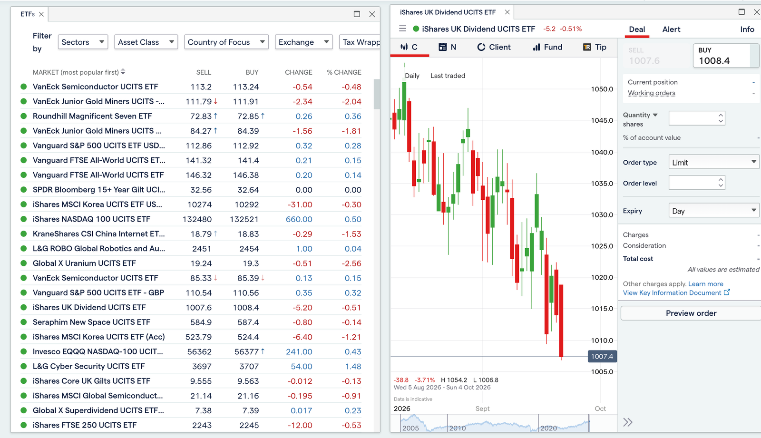Click the Quantity input field

(693, 118)
